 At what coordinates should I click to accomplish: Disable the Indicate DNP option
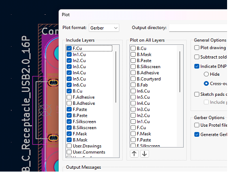197,66
